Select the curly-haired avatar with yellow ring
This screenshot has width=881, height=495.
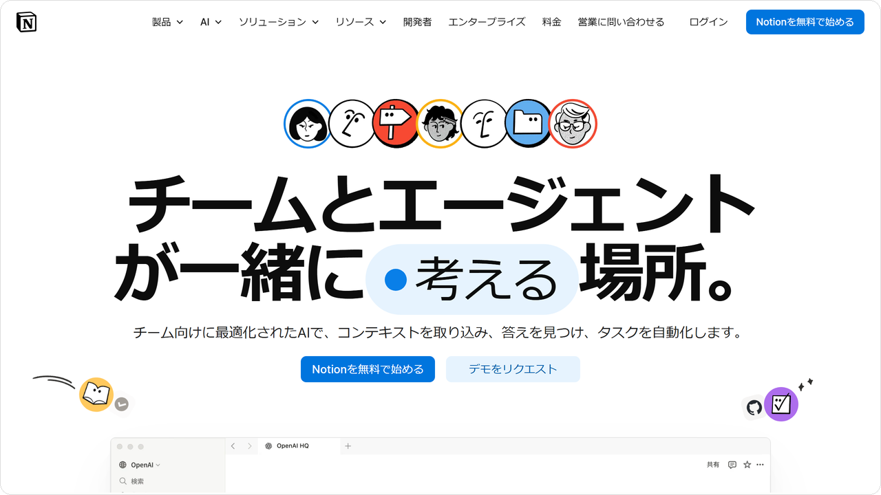440,124
